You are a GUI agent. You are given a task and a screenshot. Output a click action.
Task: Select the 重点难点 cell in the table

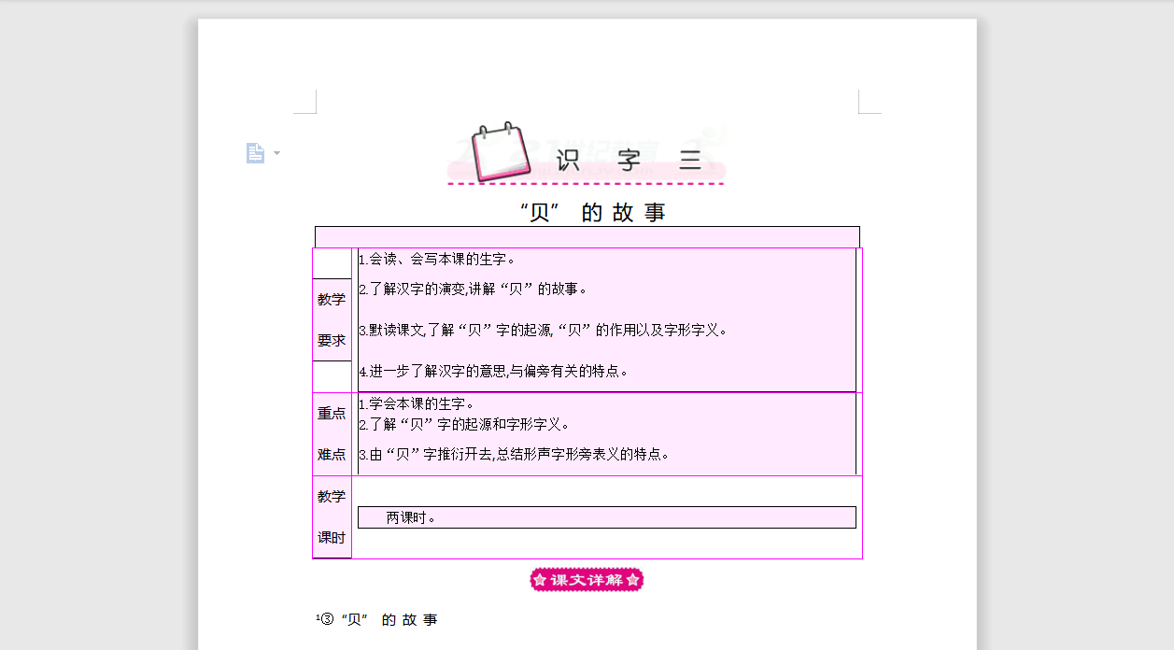(332, 433)
